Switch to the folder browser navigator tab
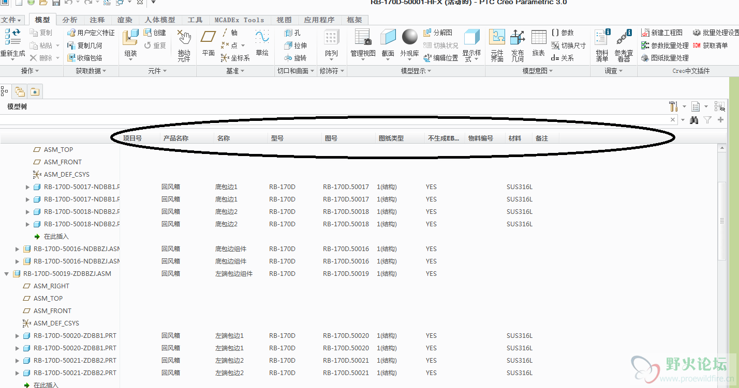Image resolution: width=739 pixels, height=388 pixels. coord(20,92)
